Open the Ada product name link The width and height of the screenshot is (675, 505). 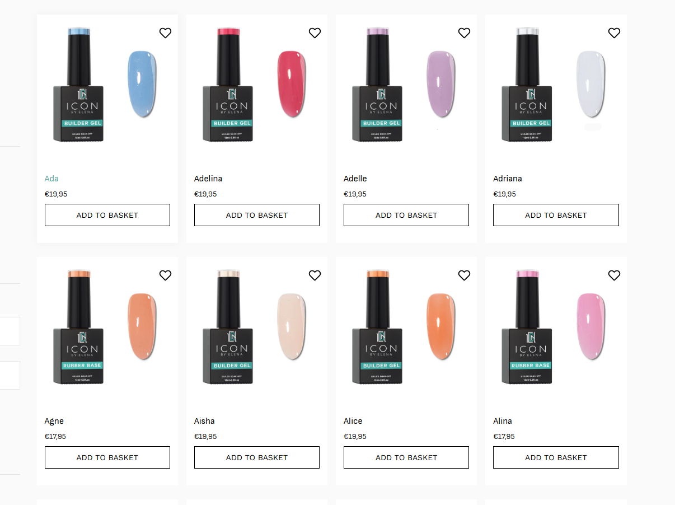51,179
